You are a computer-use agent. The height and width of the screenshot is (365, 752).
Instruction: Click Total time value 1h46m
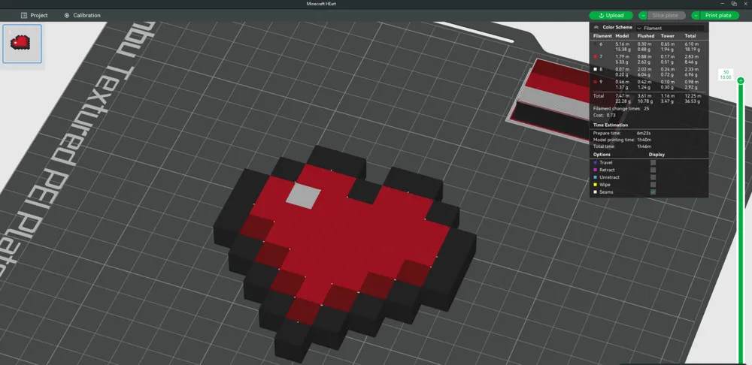click(x=644, y=146)
